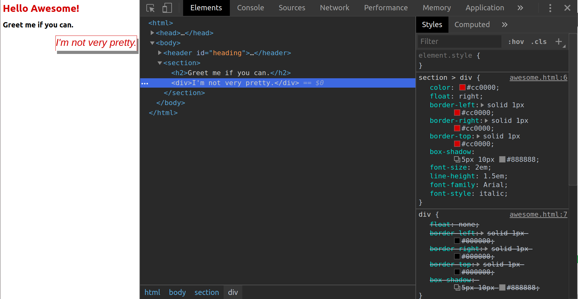Activate the inspect element picker icon
The width and height of the screenshot is (578, 299).
tap(150, 8)
